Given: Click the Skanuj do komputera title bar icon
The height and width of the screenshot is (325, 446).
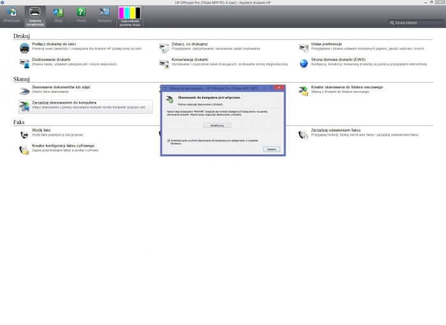Looking at the screenshot, I should (x=164, y=88).
